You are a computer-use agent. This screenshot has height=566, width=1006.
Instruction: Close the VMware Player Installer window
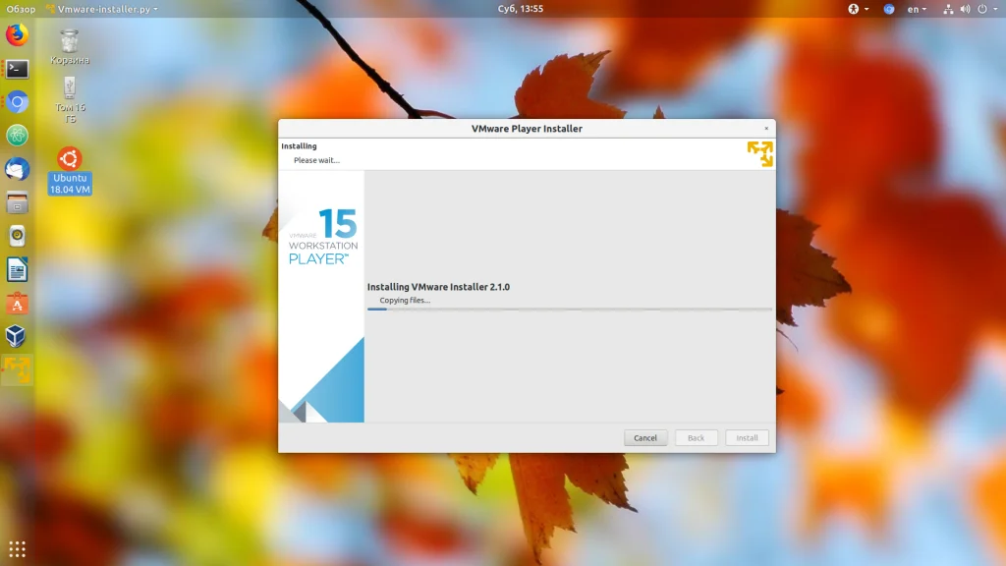766,129
